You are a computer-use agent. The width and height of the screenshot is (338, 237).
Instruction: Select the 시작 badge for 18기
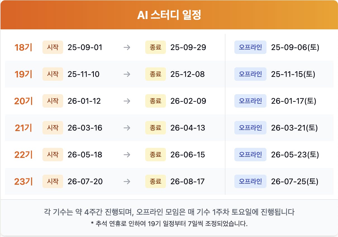coord(53,47)
